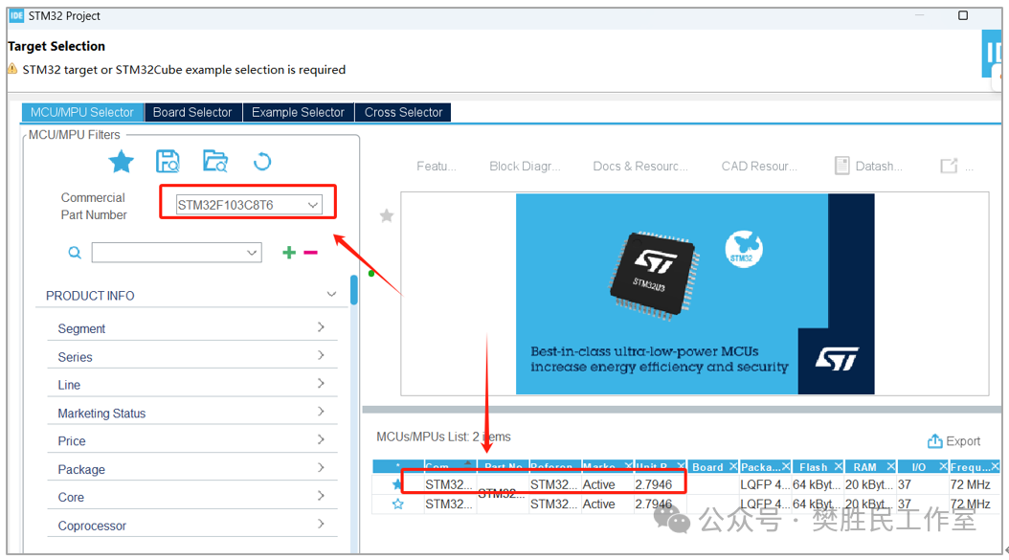
Task: Remove the I/O column with its X icon
Action: 943,466
